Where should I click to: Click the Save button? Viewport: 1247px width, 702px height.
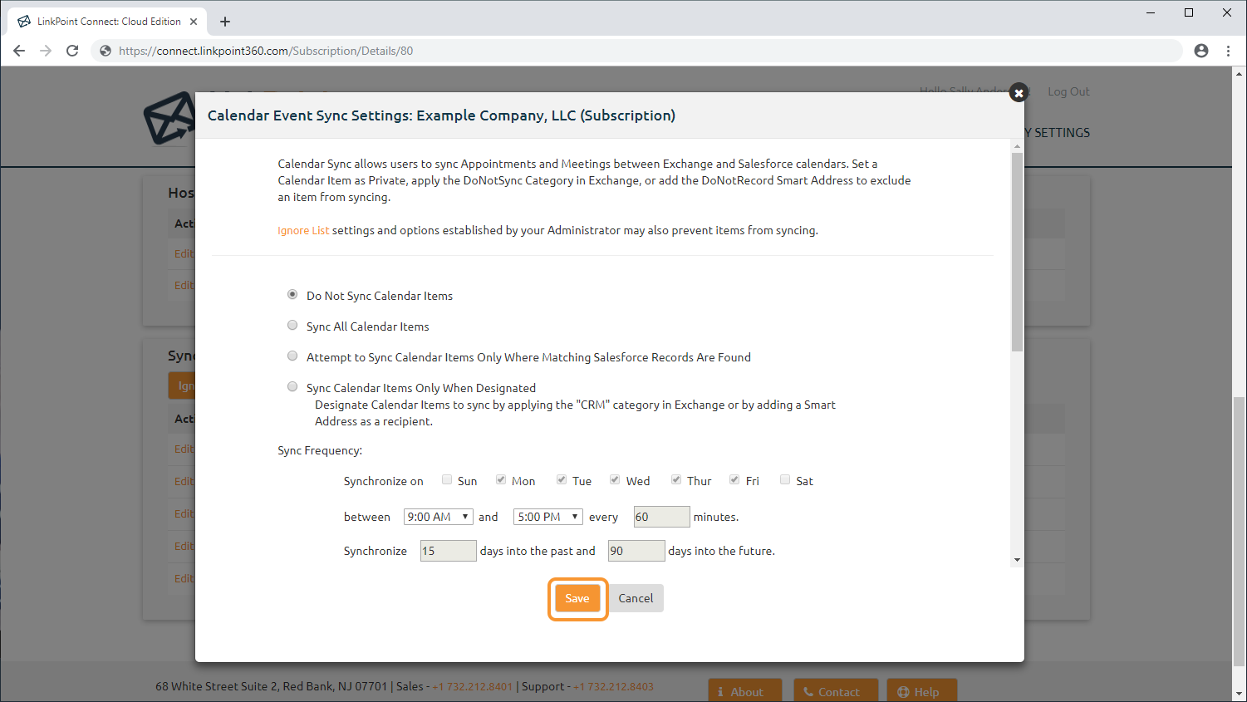[x=577, y=598]
